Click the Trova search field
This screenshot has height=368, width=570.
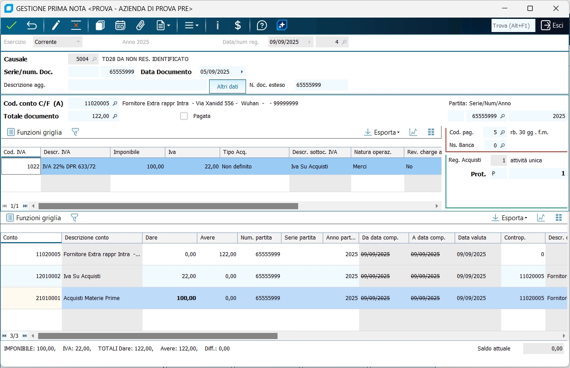tap(513, 26)
